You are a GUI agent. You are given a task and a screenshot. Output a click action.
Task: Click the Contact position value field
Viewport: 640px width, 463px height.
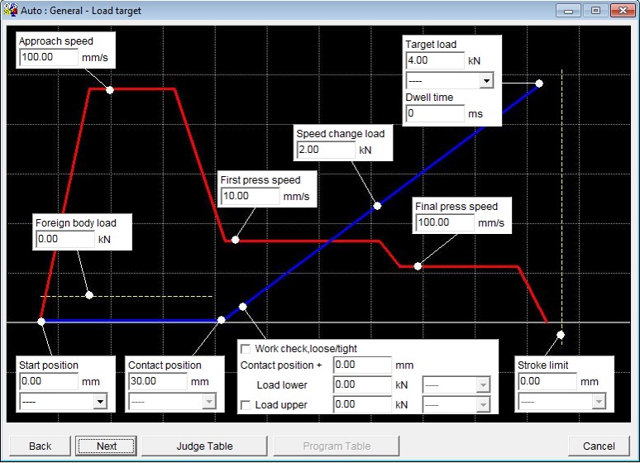coord(157,382)
